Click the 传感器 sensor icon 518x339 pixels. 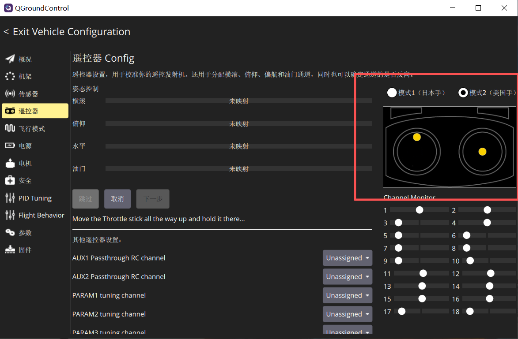pos(10,93)
